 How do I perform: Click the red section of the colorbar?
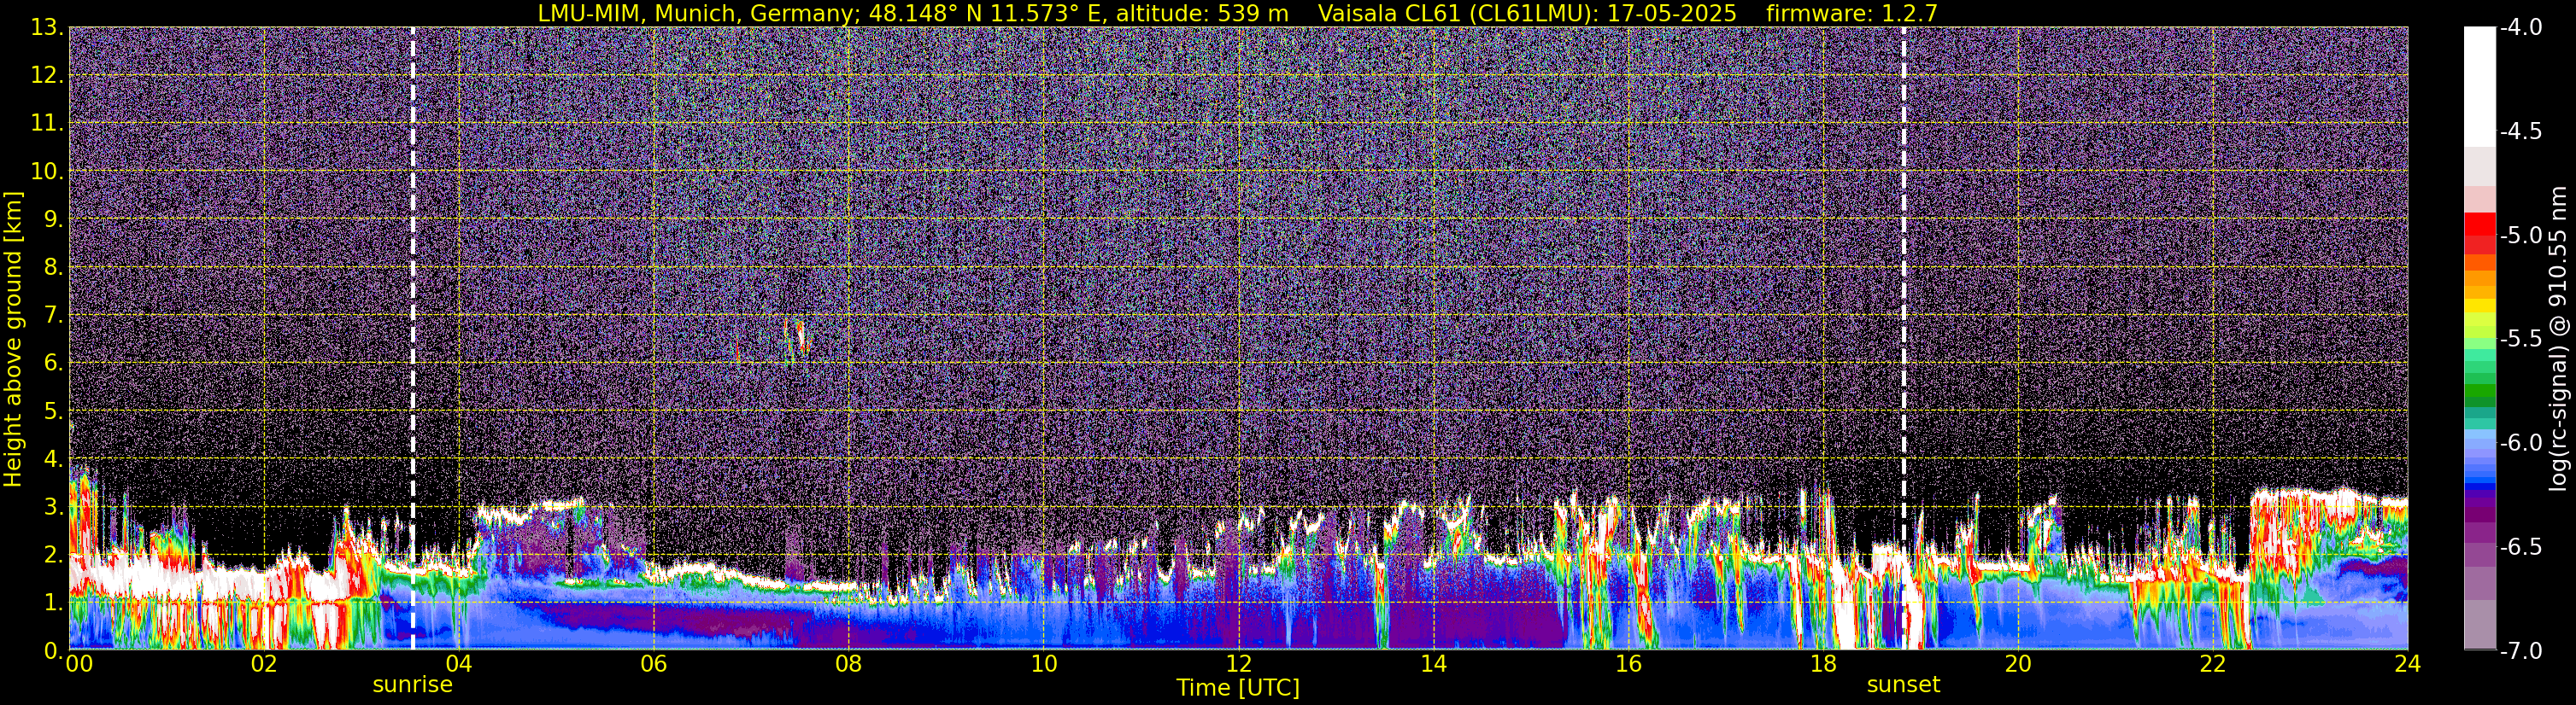tap(2479, 233)
